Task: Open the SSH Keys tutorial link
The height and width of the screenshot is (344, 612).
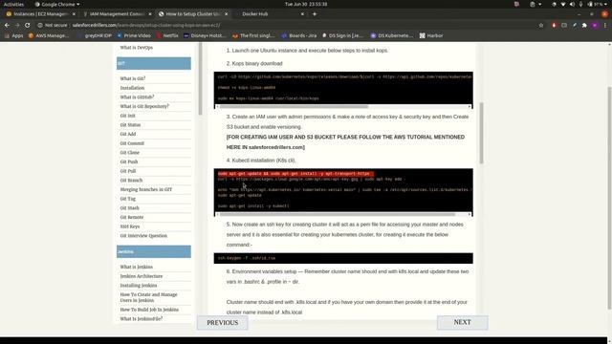Action: (130, 226)
